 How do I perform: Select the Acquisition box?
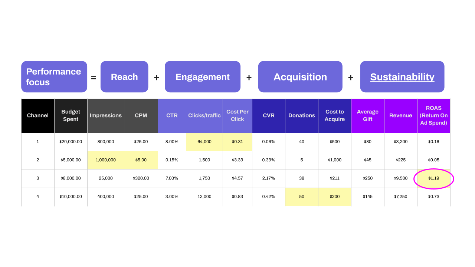[x=300, y=77]
